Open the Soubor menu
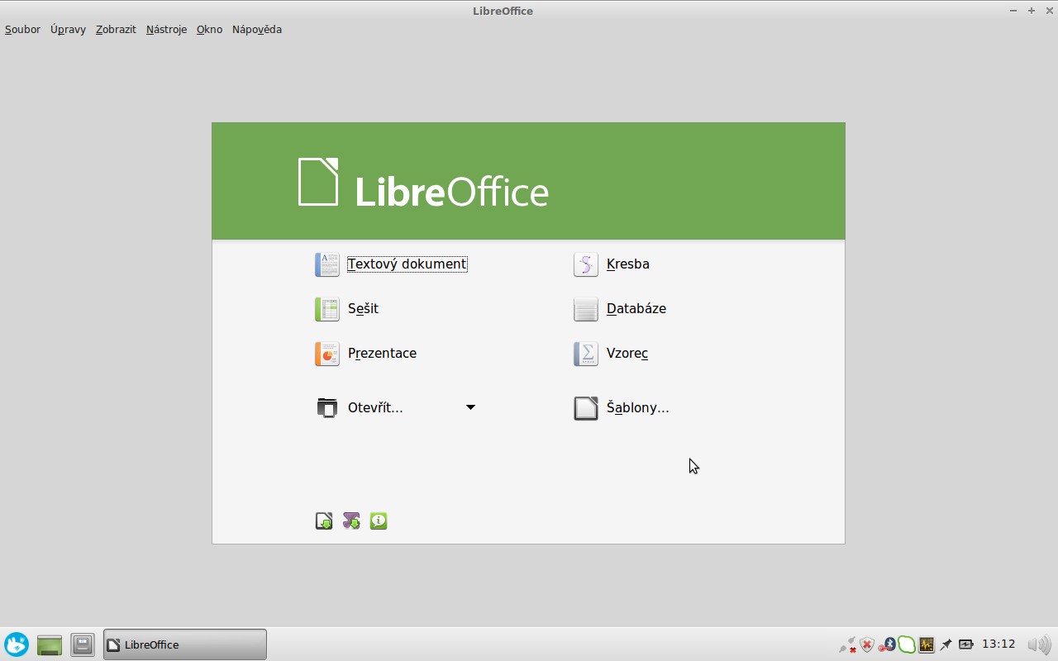This screenshot has width=1058, height=661. pos(22,29)
